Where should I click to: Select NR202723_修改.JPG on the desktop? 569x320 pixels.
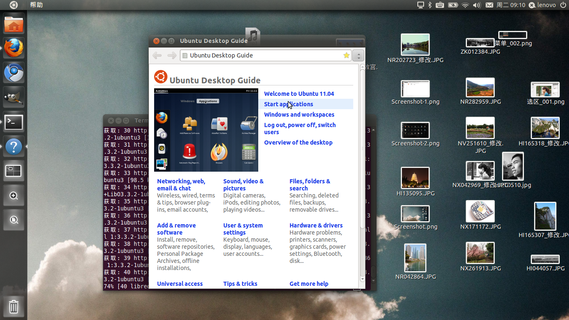click(x=415, y=48)
